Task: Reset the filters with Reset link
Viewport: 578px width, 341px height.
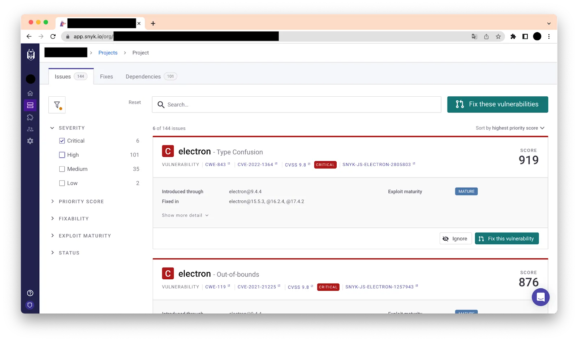Action: click(x=135, y=102)
